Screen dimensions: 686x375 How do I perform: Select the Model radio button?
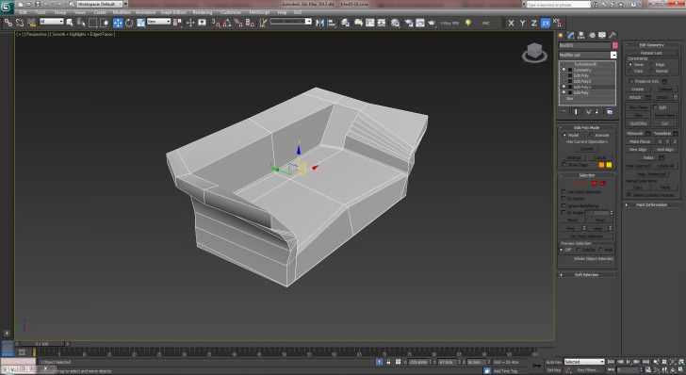[564, 136]
